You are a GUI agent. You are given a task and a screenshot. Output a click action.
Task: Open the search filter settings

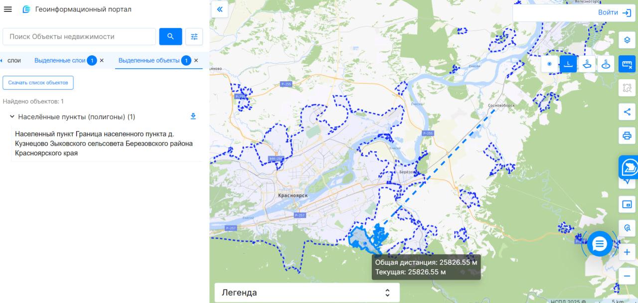[194, 36]
